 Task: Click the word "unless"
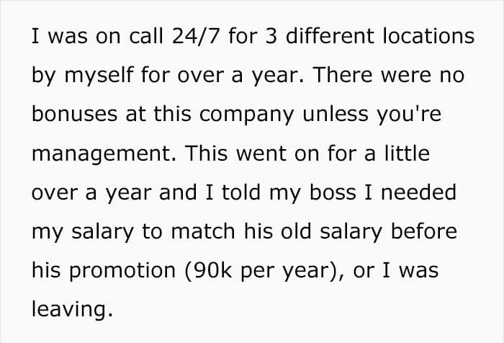tap(336, 114)
